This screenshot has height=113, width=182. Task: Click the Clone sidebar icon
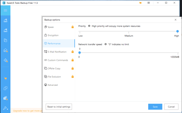click(5, 88)
